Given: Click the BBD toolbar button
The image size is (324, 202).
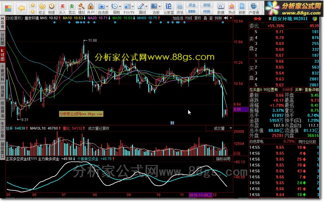Looking at the screenshot, I should (192, 11).
